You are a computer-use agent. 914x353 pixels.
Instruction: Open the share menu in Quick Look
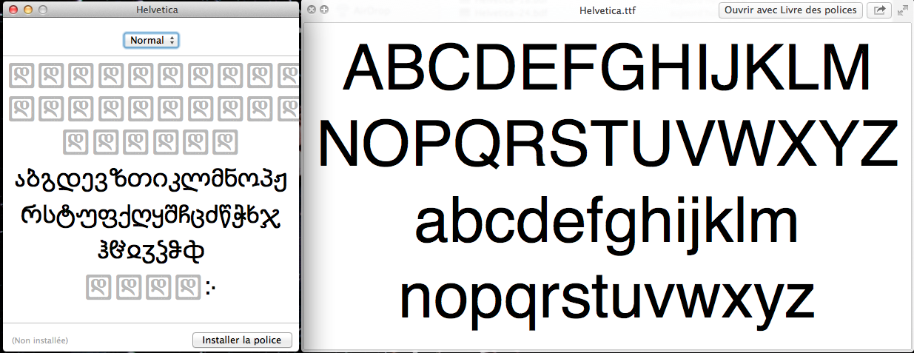click(879, 10)
